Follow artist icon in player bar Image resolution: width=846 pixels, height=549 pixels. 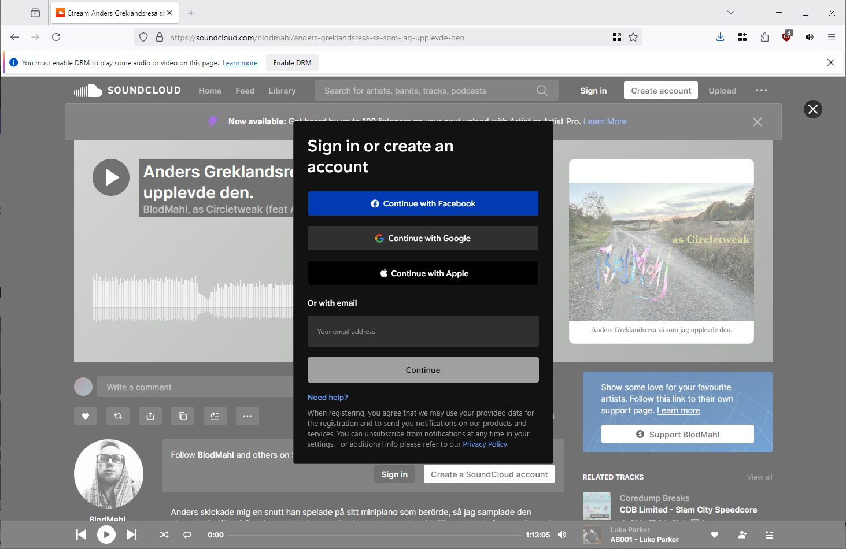742,535
